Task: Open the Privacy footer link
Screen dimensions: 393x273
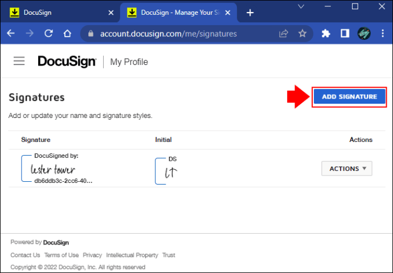Action: [92, 255]
